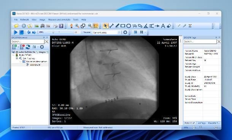The image size is (232, 140).
Task: Select the ellipse annotation tool
Action: (129, 26)
